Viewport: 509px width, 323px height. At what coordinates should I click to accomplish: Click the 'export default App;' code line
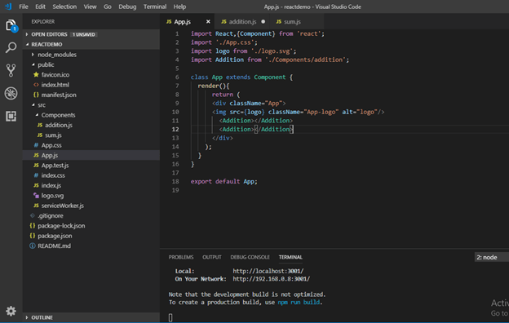(x=224, y=181)
